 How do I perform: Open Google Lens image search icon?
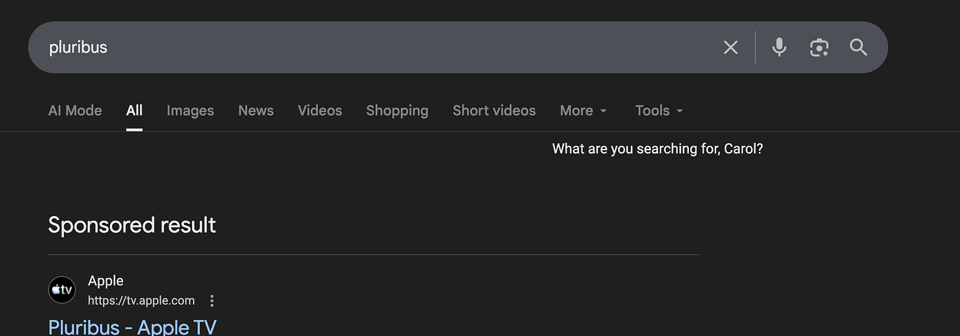pyautogui.click(x=819, y=47)
